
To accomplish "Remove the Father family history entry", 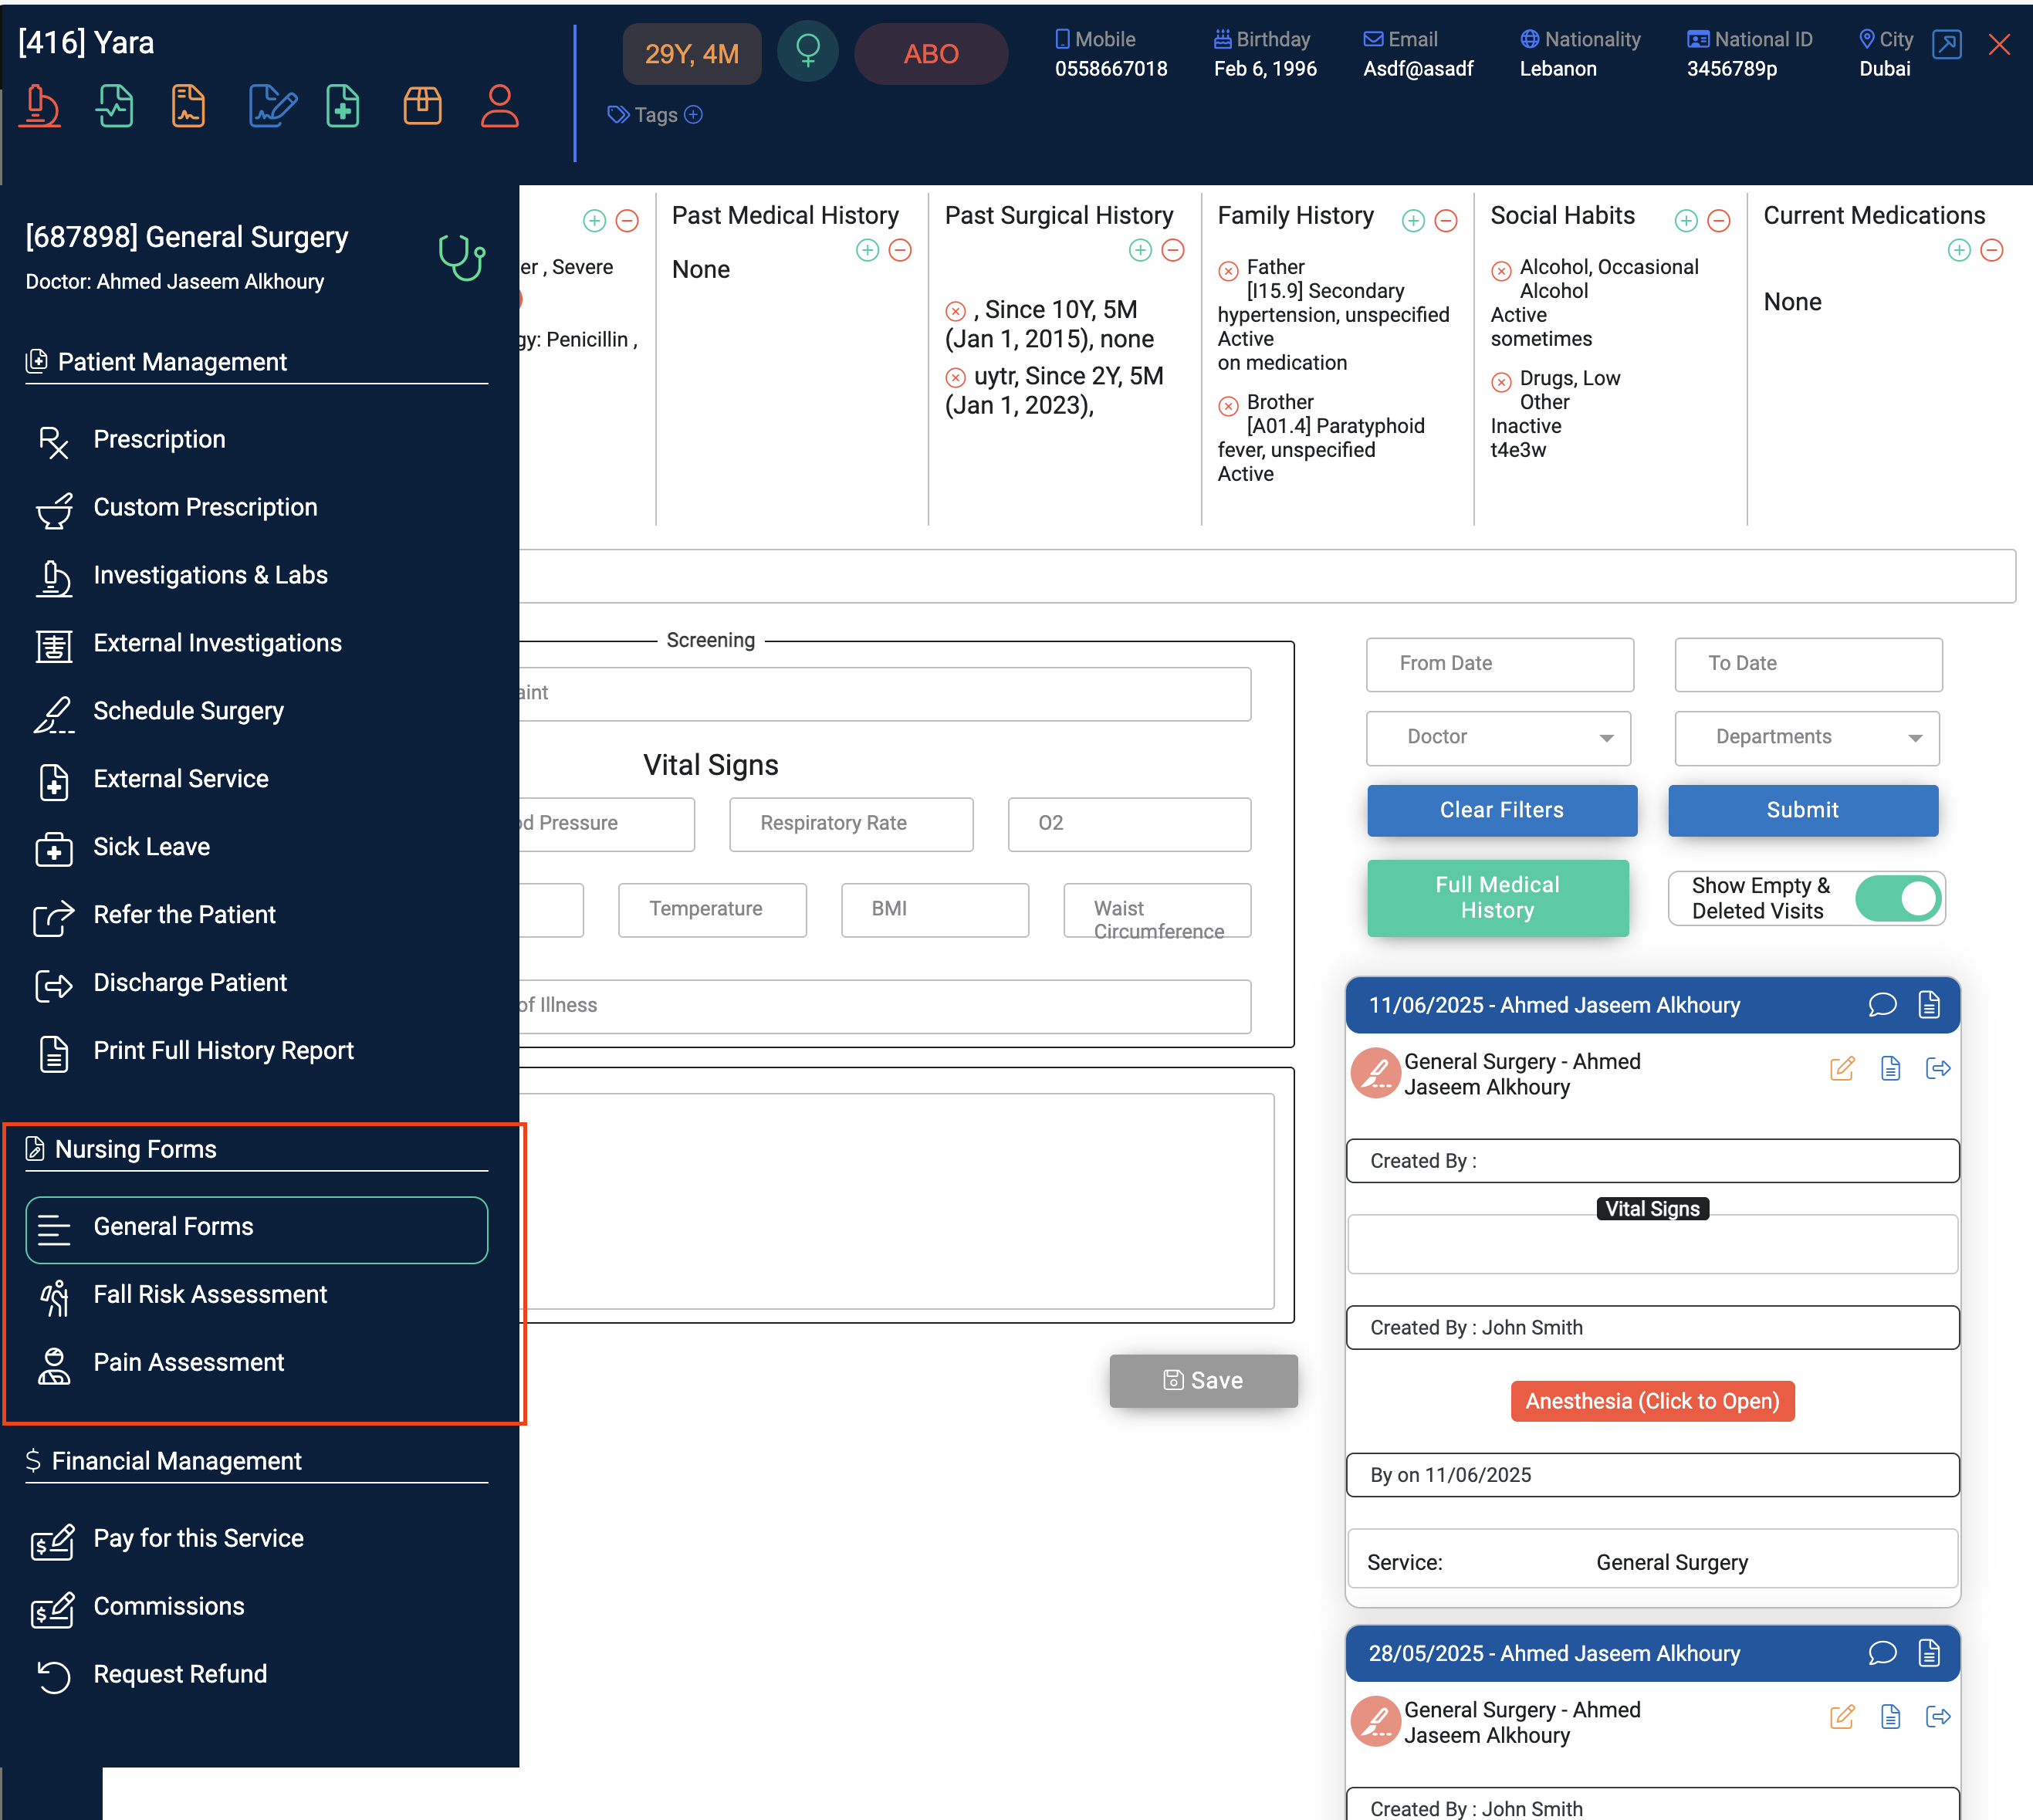I will pos(1228,270).
